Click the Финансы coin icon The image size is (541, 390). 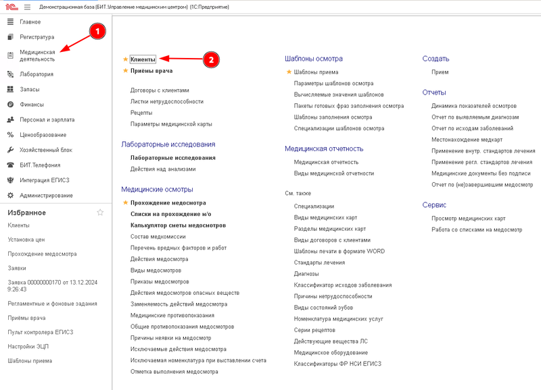[x=10, y=105]
